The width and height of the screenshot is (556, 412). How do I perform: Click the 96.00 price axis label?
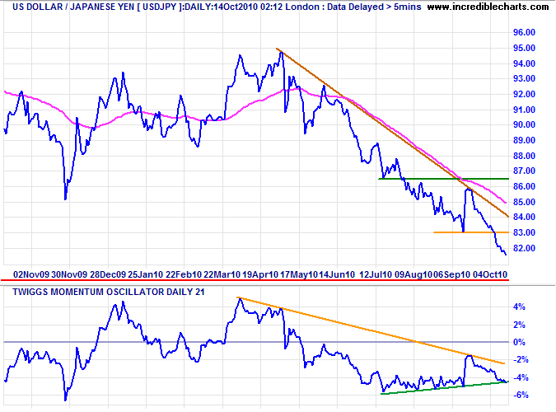[x=524, y=32]
